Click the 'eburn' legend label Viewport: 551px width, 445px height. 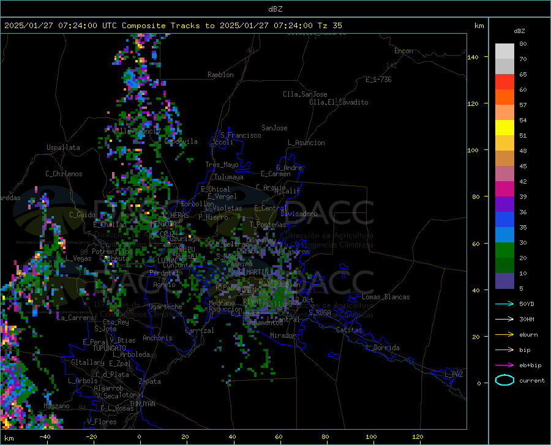point(528,335)
